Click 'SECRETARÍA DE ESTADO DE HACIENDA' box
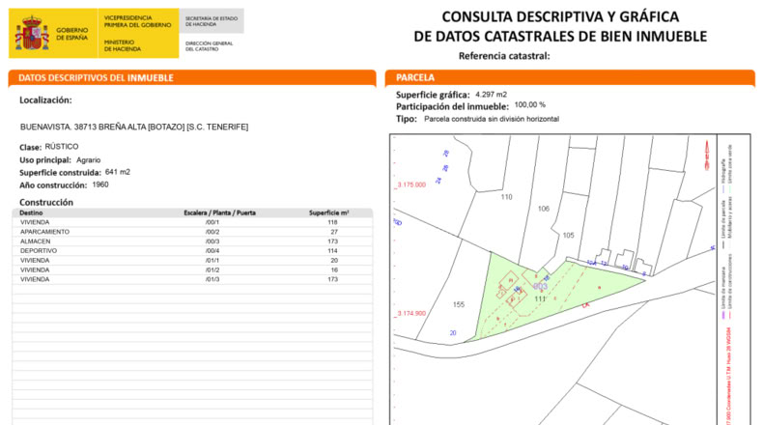The height and width of the screenshot is (425, 763). point(212,21)
